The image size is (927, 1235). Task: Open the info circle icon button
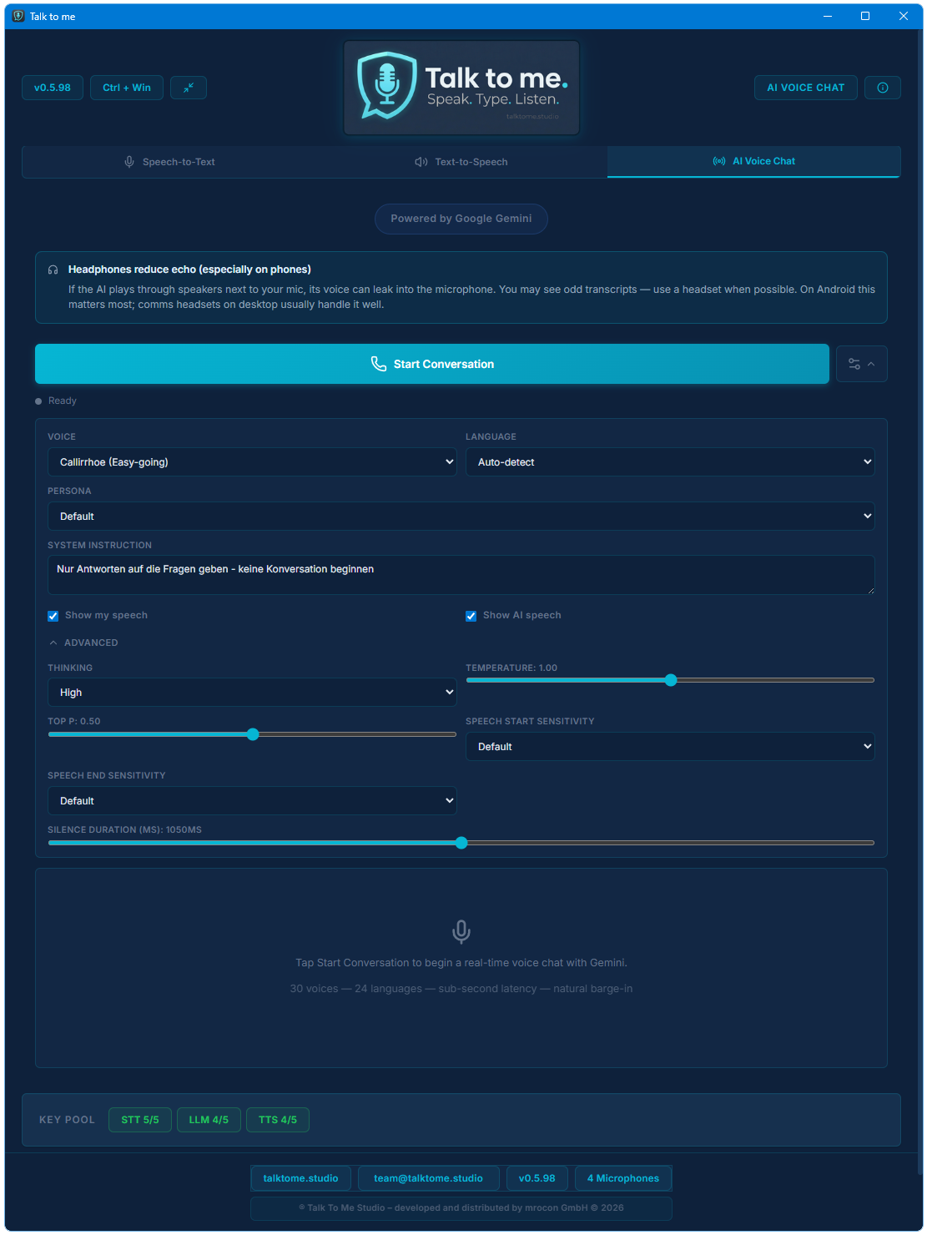coord(883,88)
